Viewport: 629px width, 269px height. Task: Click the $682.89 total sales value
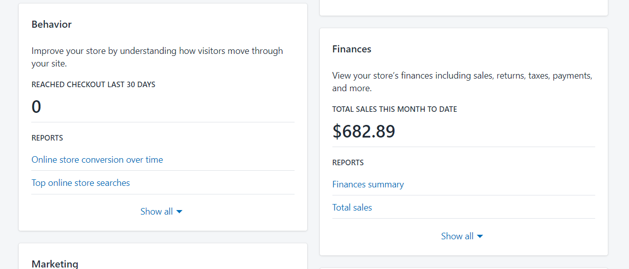tap(364, 131)
